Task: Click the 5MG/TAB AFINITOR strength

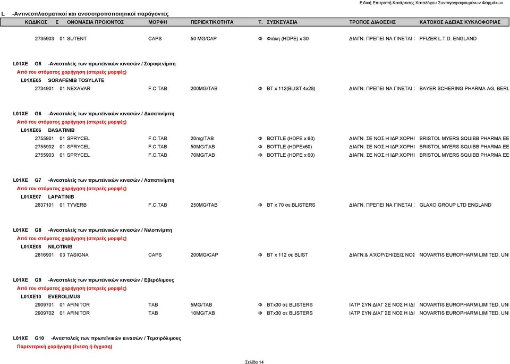Action: 201,305
